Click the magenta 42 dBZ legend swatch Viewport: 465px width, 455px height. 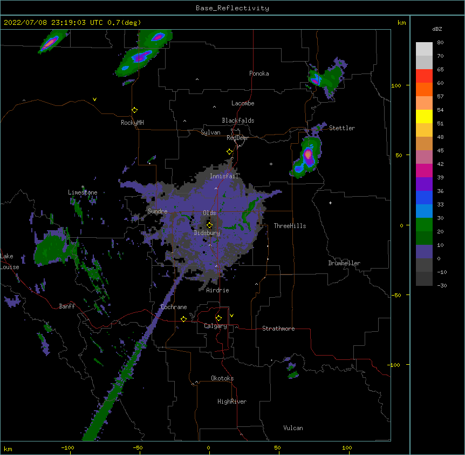[x=424, y=170]
